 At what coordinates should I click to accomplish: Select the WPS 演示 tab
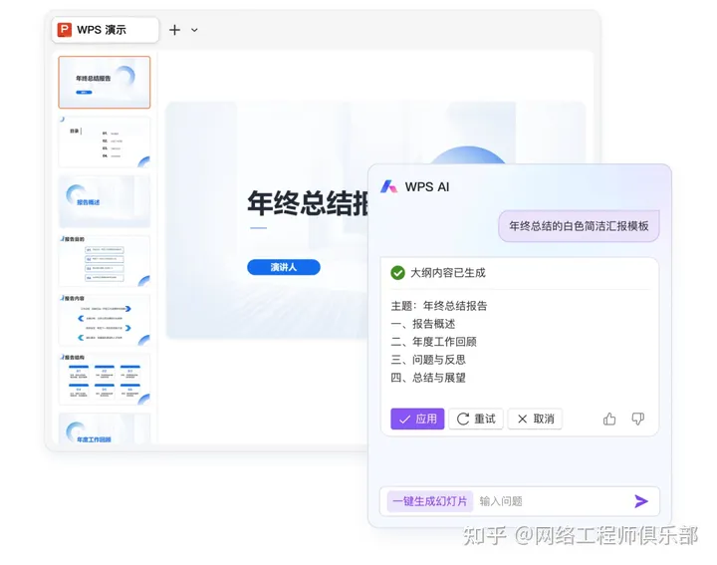106,30
